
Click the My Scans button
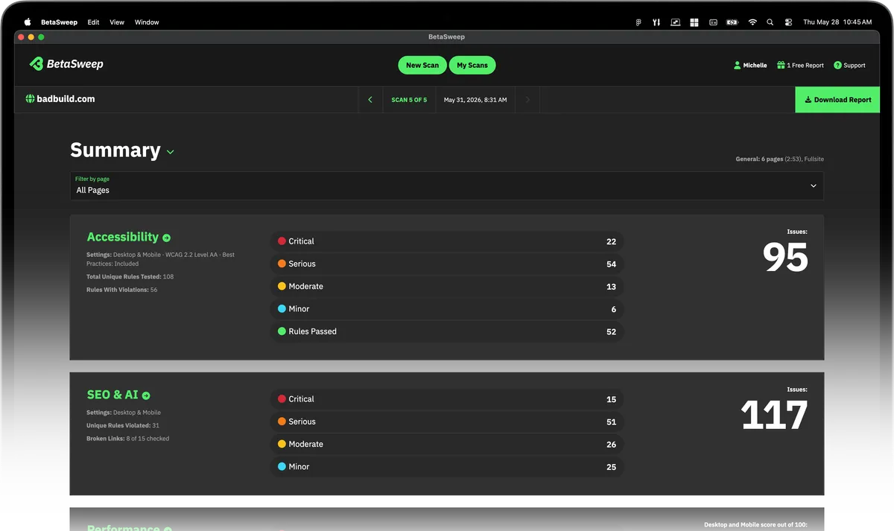tap(472, 66)
